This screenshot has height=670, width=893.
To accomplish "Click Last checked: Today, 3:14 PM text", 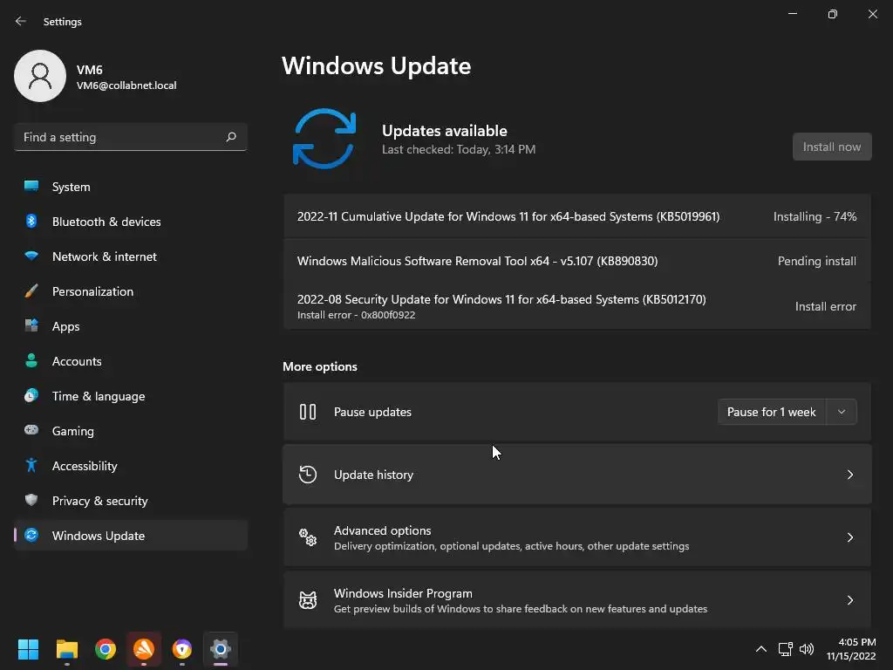I will [x=459, y=149].
